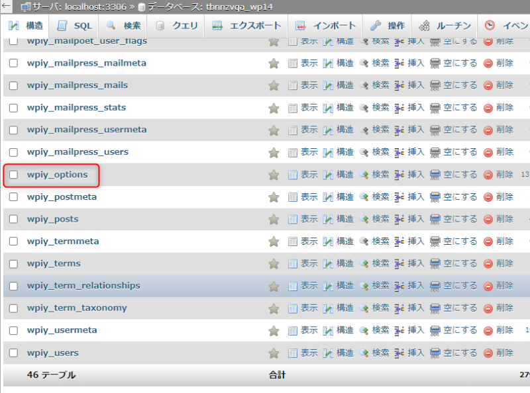Open the SQL tab icon in the toolbar
The height and width of the screenshot is (393, 530).
(73, 26)
